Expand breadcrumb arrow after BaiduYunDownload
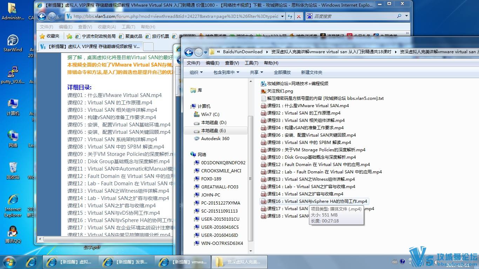479x269 pixels. coord(267,52)
